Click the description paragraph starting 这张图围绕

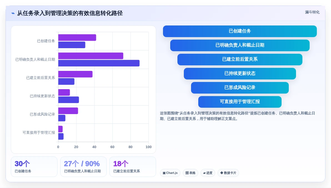237,116
